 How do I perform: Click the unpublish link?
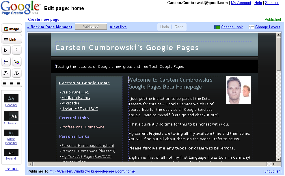272,171
